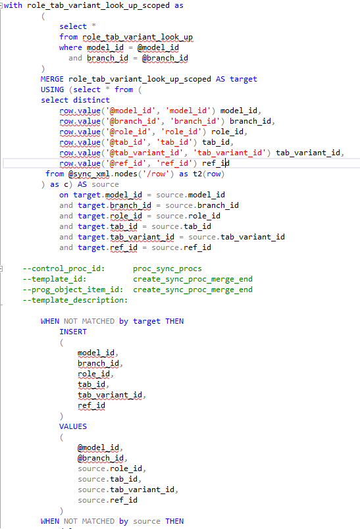Click 'WHEN NOT MATCHED by source THEN' line
The height and width of the screenshot is (529, 360).
point(112,521)
